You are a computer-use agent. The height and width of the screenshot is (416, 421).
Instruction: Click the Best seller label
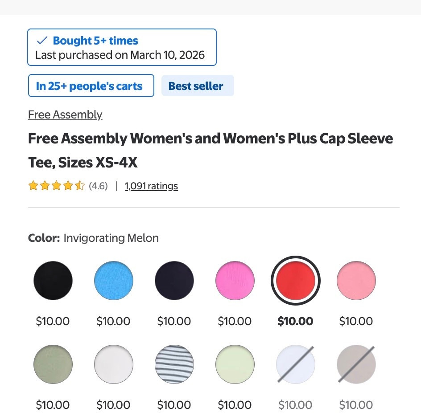(x=198, y=86)
